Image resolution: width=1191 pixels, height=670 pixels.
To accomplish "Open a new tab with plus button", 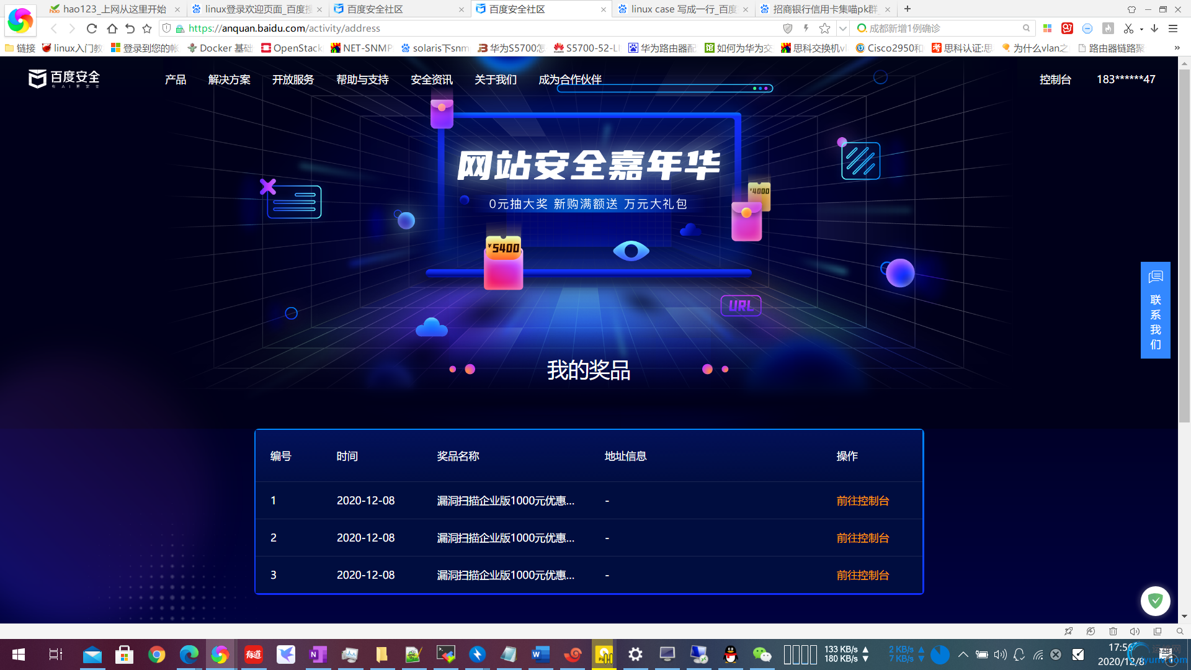I will 908,9.
